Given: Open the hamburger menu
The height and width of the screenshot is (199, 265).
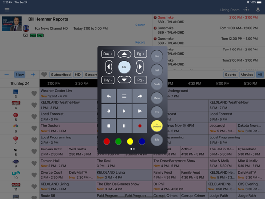Looking at the screenshot, I should click(x=7, y=10).
